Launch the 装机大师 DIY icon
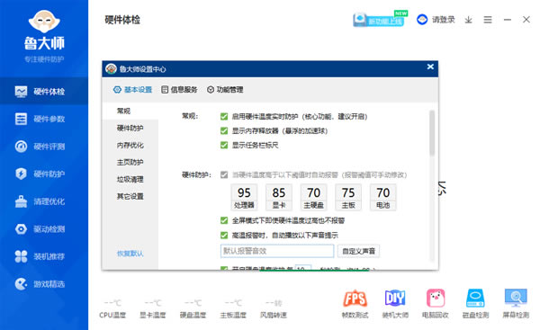Viewport: 540px width, 330px height. coord(395,299)
